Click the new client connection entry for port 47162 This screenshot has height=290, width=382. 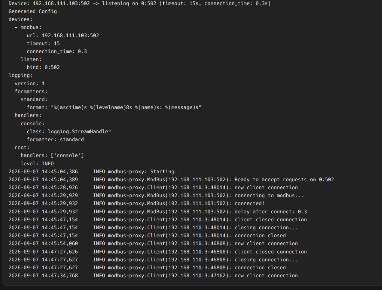tap(153, 276)
